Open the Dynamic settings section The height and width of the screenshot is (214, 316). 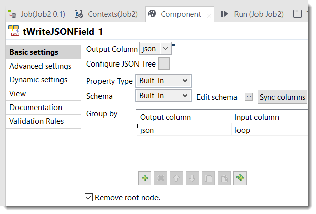click(38, 80)
